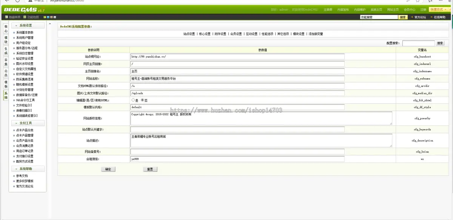The height and width of the screenshot is (220, 453).
Task: Click the hide menu (隐藏菜单) icon
Action: tap(6, 17)
